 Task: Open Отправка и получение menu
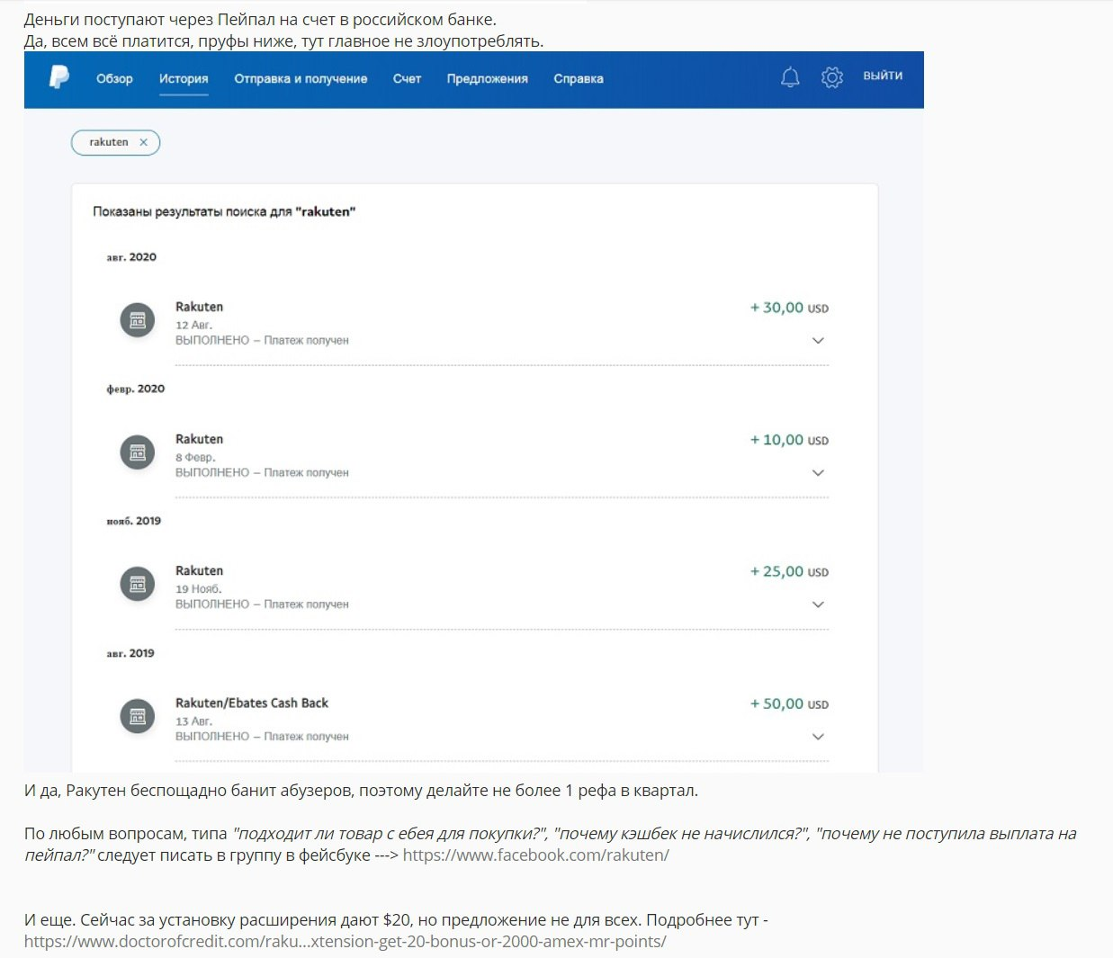click(x=301, y=78)
